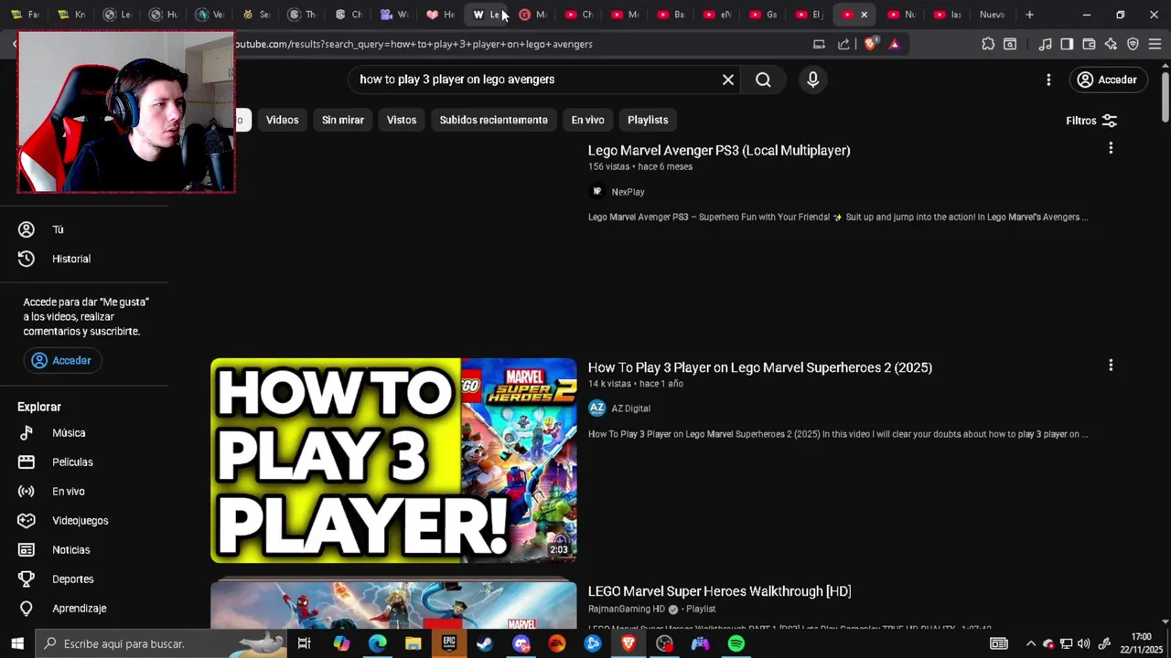
Task: Open Windows Start menu
Action: 17,643
